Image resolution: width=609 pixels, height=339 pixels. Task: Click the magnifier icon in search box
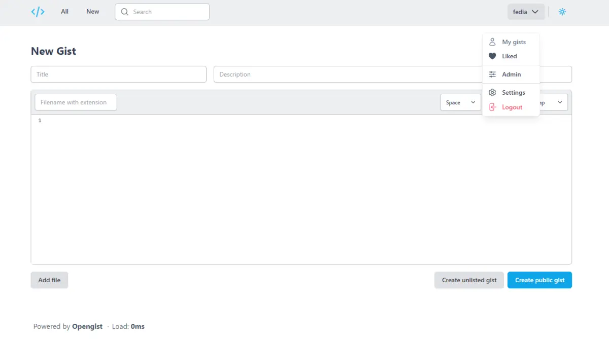pyautogui.click(x=125, y=12)
